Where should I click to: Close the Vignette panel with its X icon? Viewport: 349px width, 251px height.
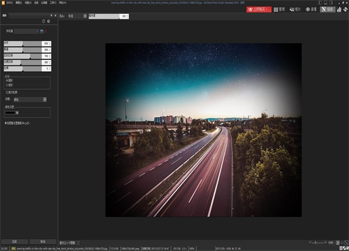tap(55, 15)
